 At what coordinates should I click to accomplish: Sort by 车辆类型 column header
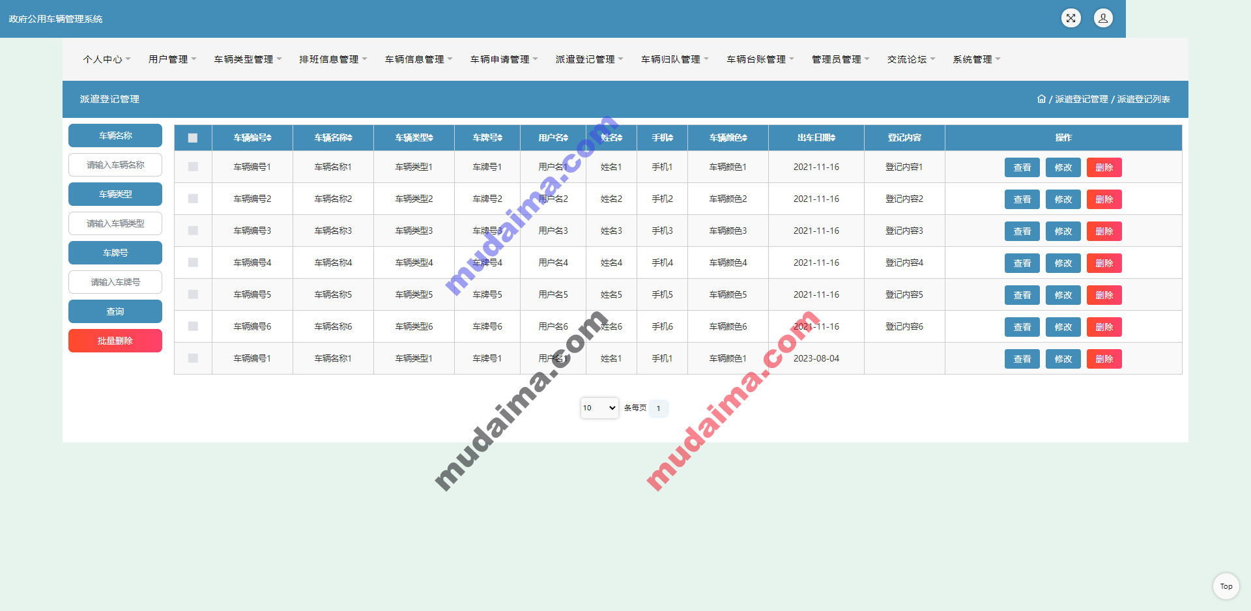coord(414,137)
